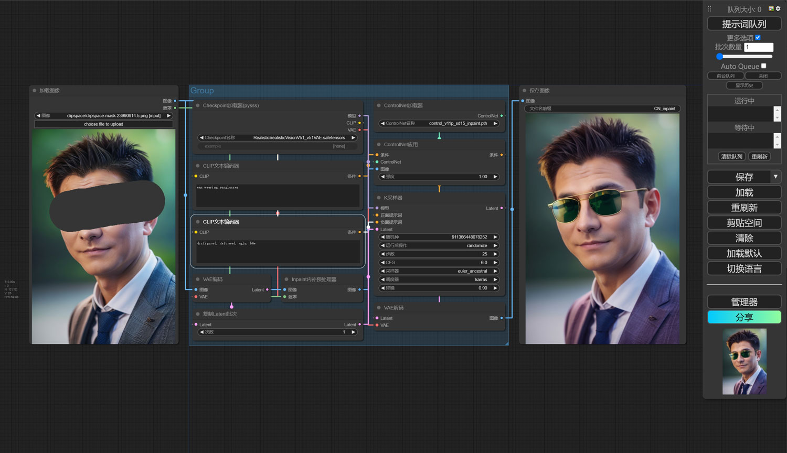Click the negative prompt 'disfigured, deformed' text box
787x453 pixels.
coord(278,251)
